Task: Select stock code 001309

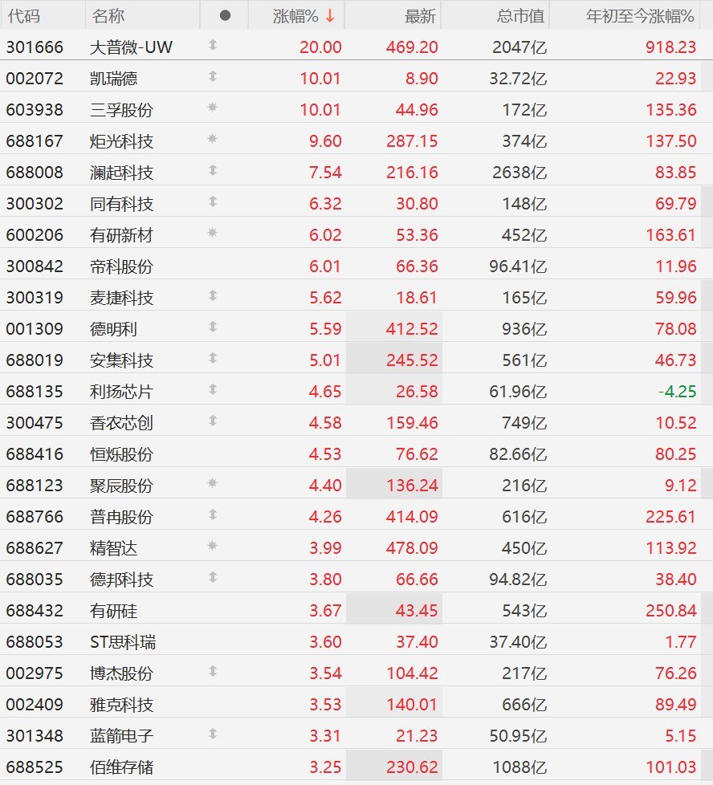Action: point(35,329)
